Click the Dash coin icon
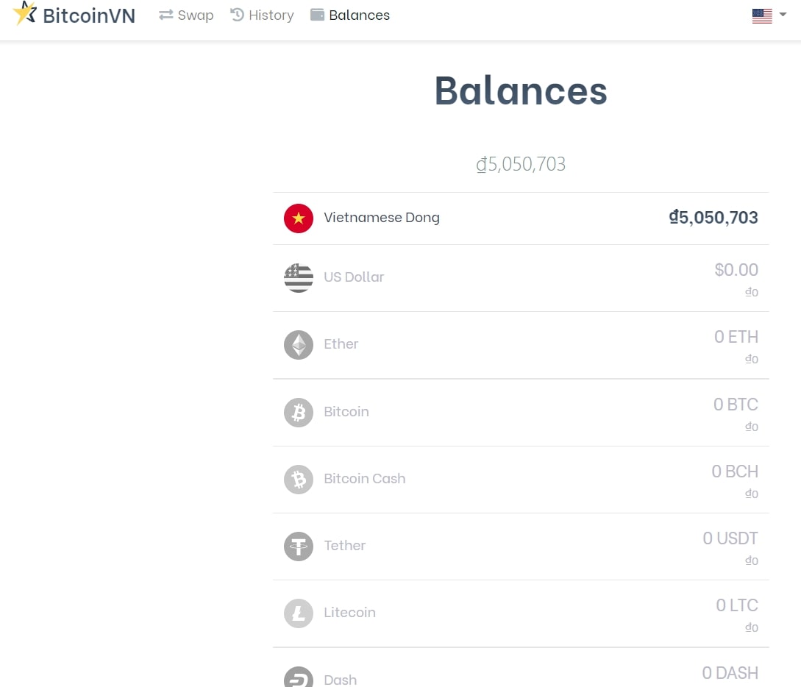801x687 pixels. 299,678
